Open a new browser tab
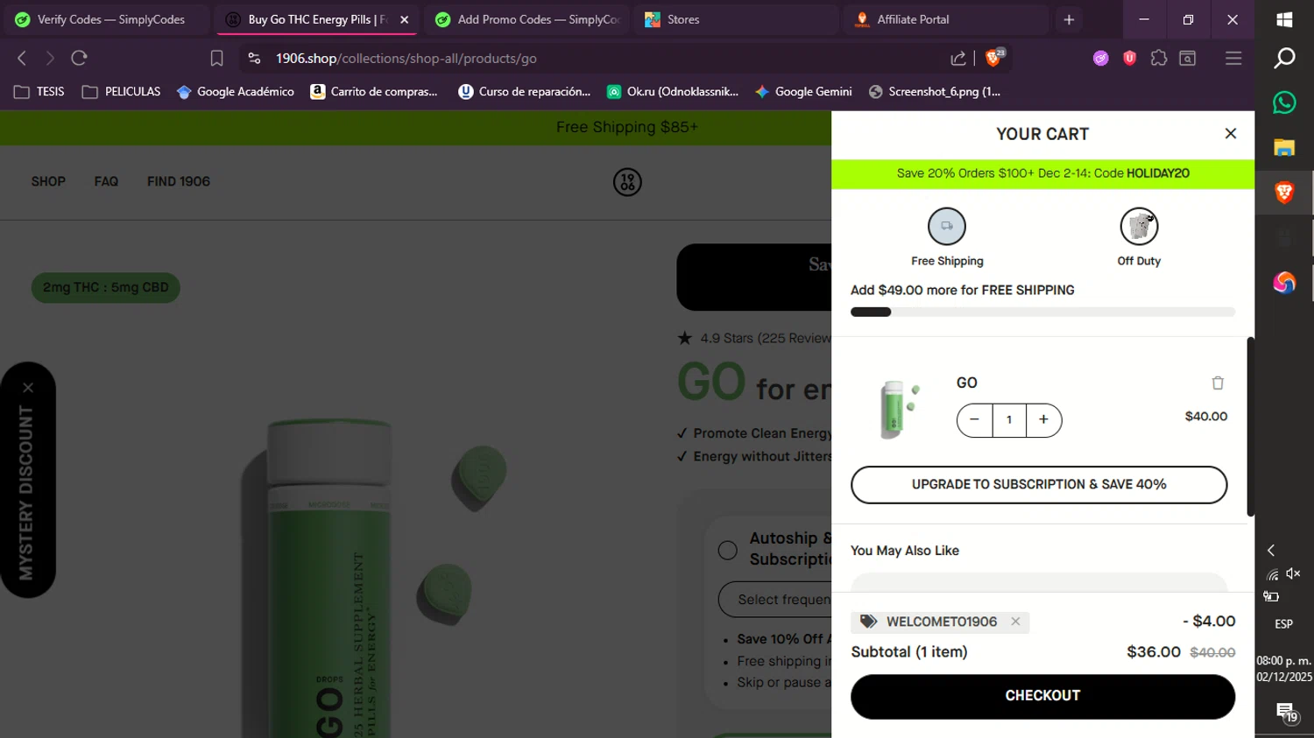 [1069, 19]
